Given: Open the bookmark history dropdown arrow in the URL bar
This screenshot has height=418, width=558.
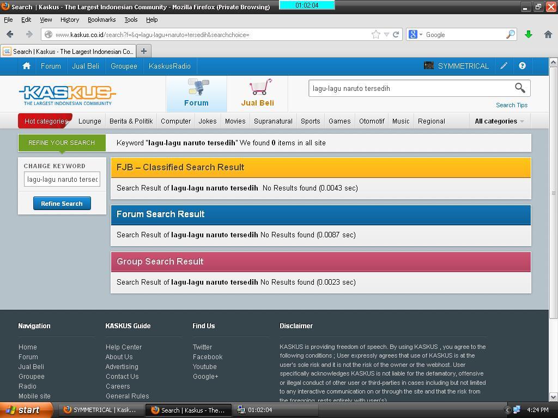Looking at the screenshot, I should point(386,34).
